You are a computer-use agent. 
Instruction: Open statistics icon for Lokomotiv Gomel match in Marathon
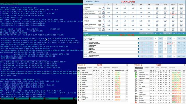tap(103, 29)
